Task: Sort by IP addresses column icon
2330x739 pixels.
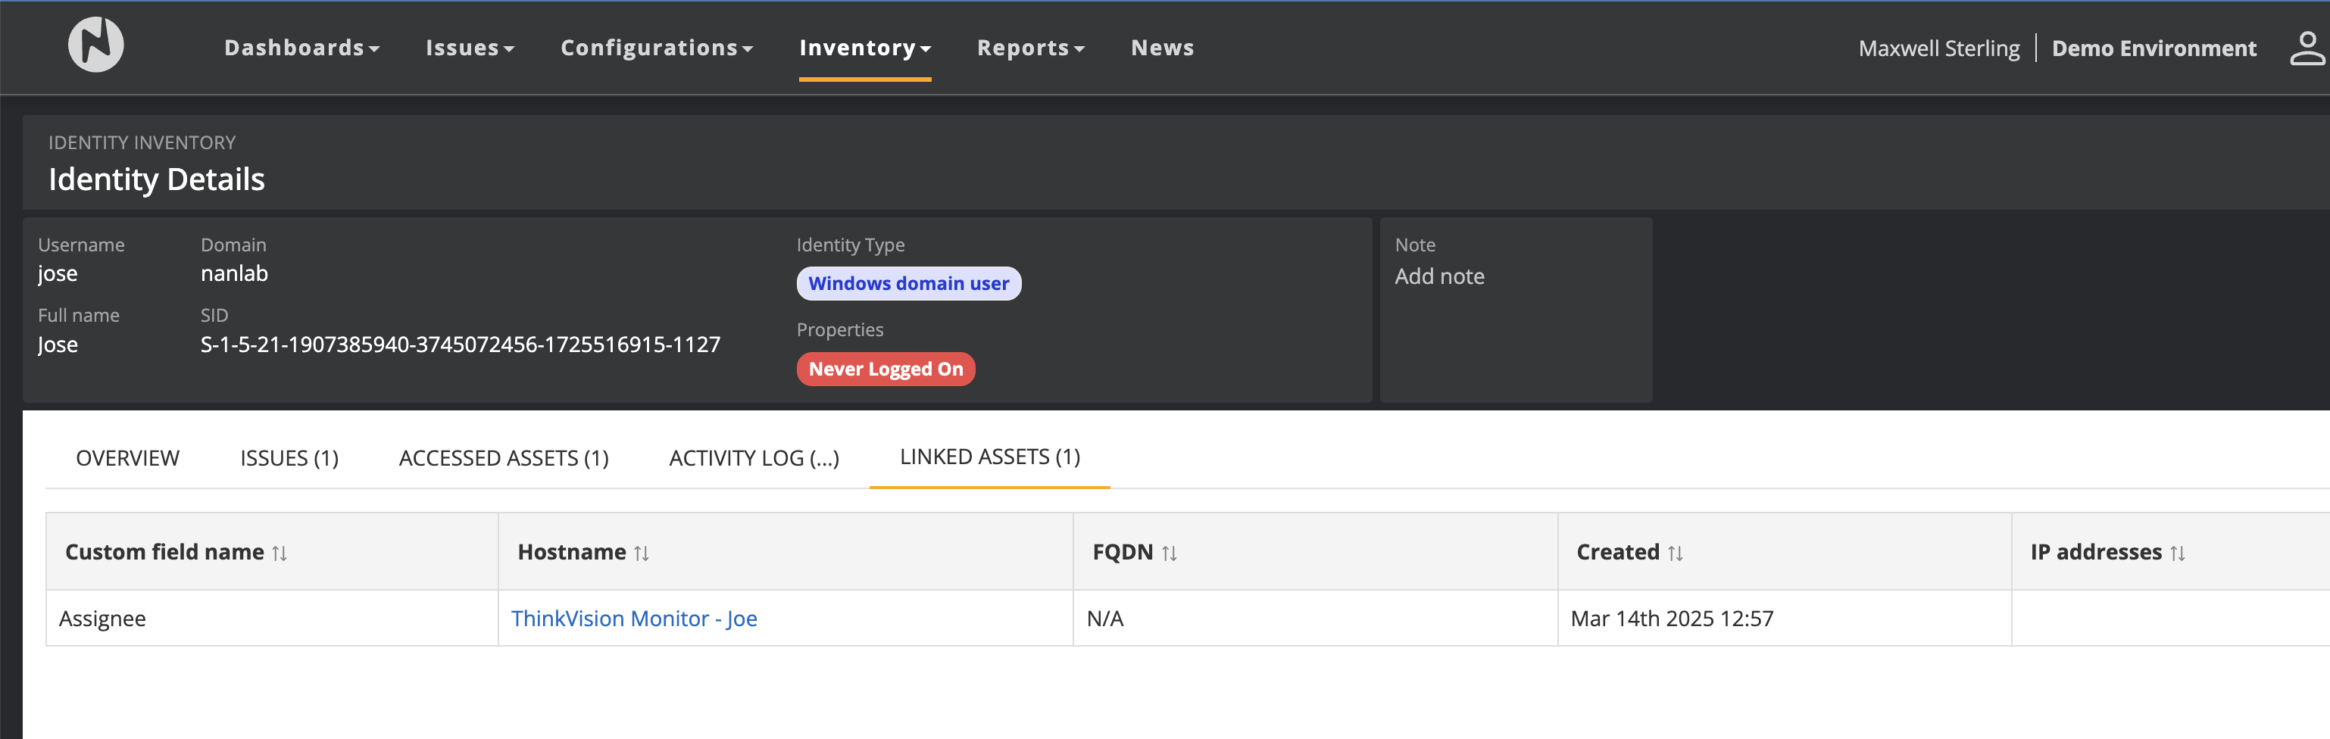Action: (2177, 553)
